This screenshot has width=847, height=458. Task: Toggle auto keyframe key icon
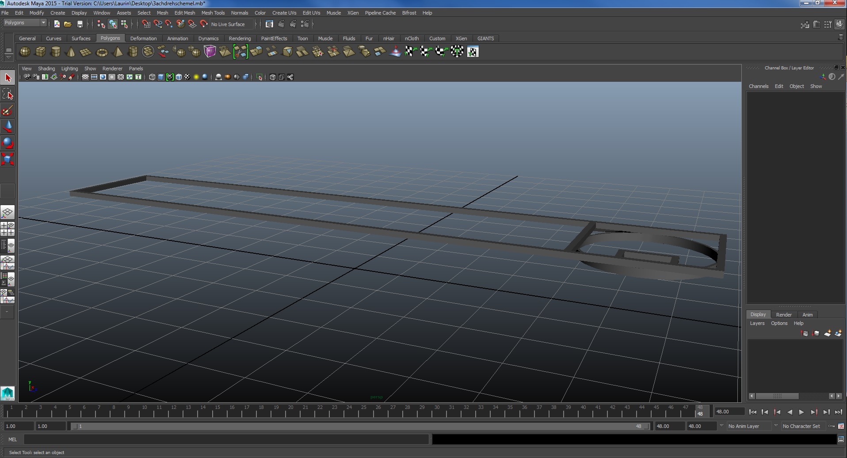pos(832,426)
